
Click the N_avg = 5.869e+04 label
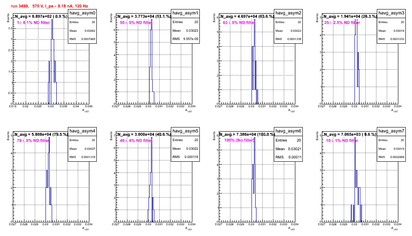pos(41,135)
